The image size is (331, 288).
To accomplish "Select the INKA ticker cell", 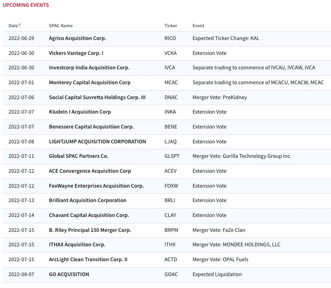I will (170, 112).
